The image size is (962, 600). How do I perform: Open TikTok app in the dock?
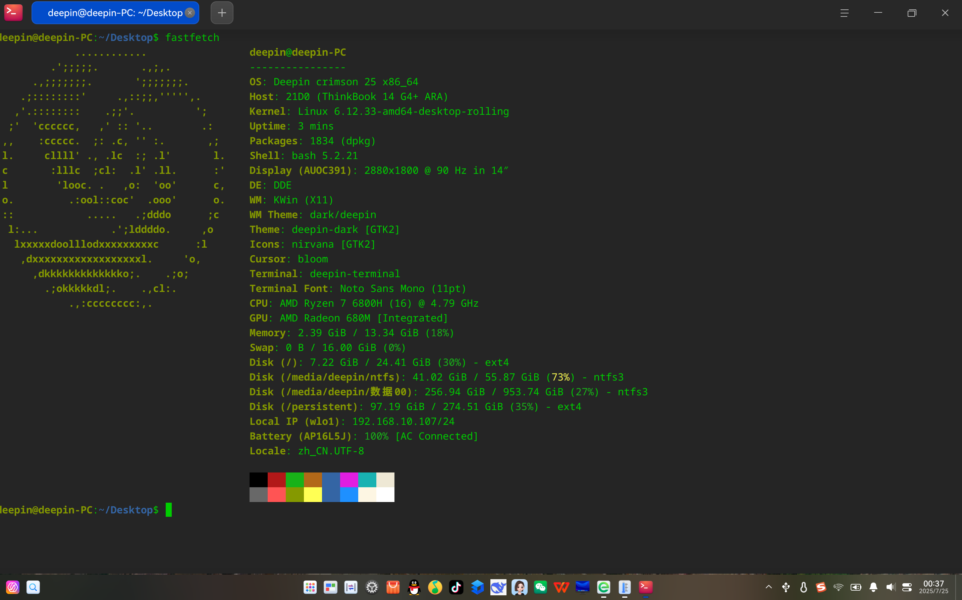pos(456,587)
